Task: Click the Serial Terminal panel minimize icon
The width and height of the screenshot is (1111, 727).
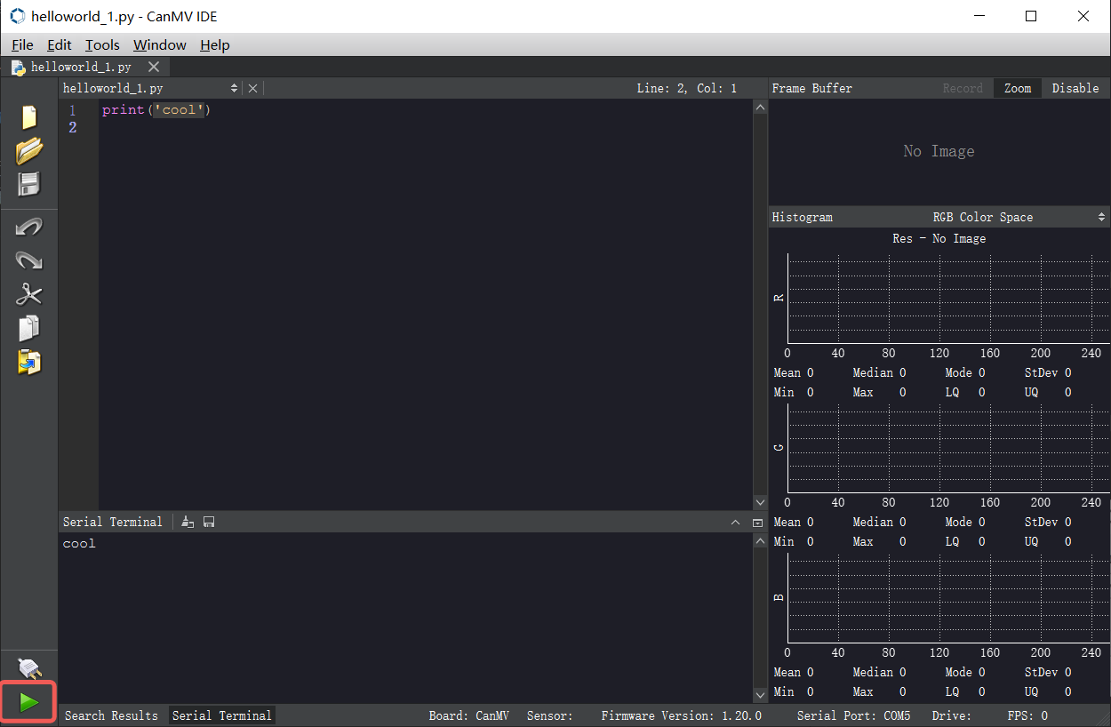Action: tap(757, 523)
